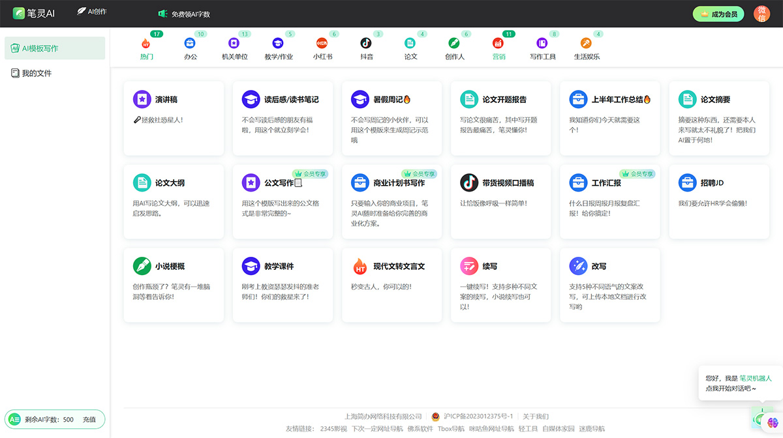Click the WeChat 微信 icon top right
Viewport: 783px width, 438px height.
click(x=762, y=14)
